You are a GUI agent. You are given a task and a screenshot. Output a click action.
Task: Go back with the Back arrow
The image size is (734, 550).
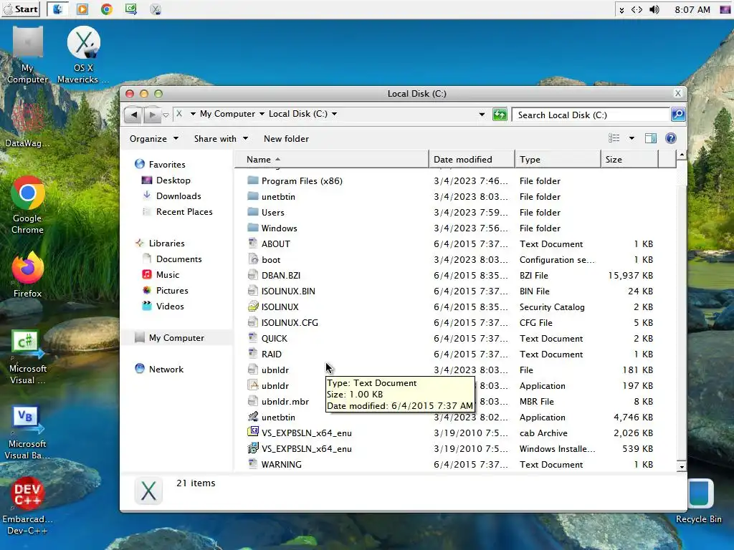(x=133, y=115)
